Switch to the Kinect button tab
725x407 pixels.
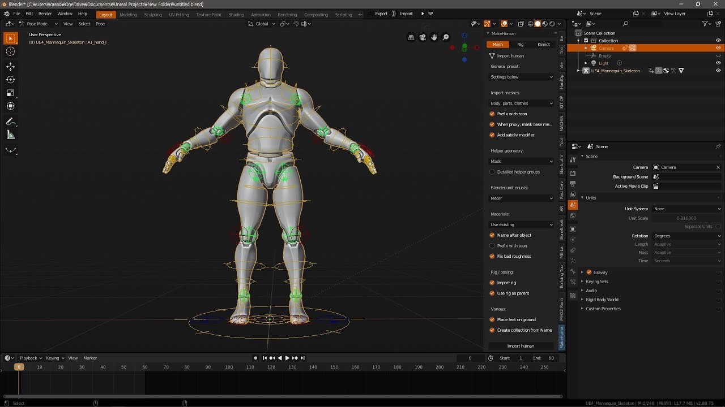coord(543,45)
